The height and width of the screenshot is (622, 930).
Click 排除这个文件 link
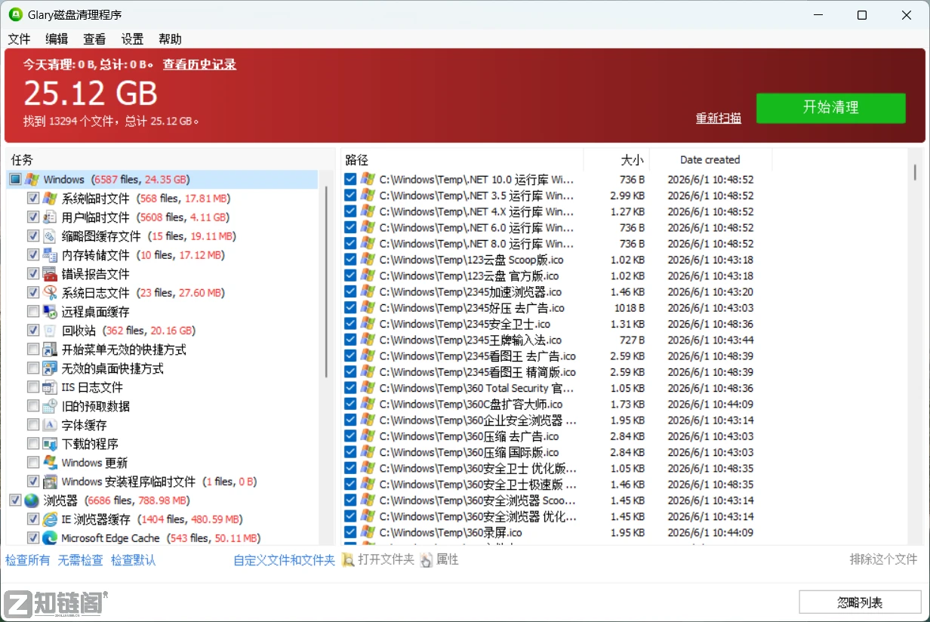click(883, 559)
